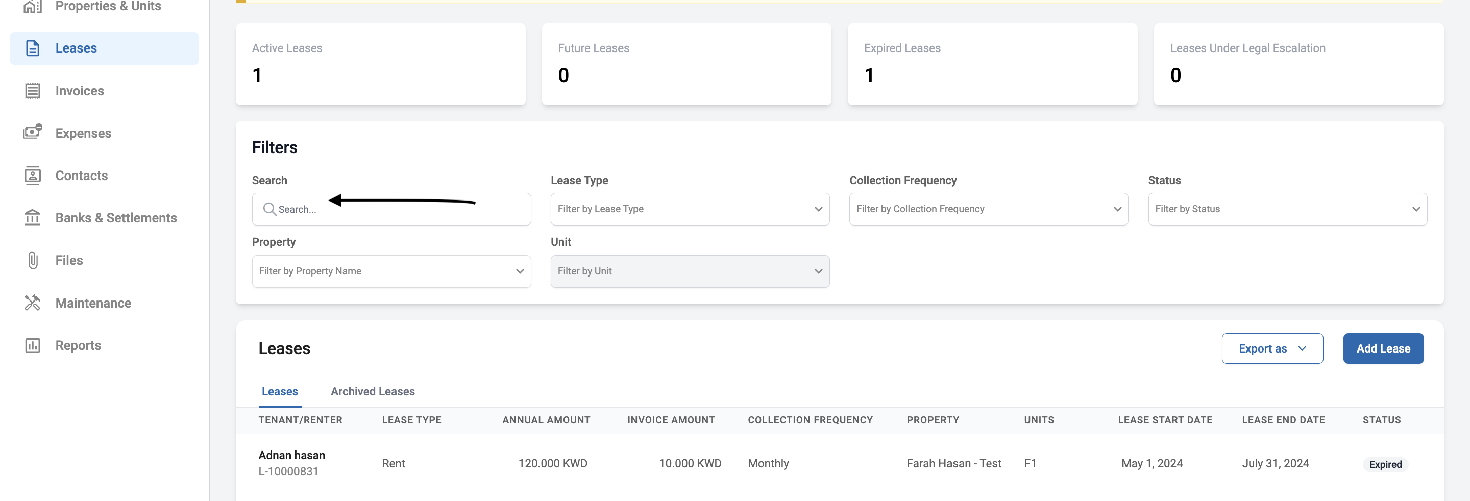
Task: Click the Leases document icon in sidebar
Action: (x=33, y=48)
